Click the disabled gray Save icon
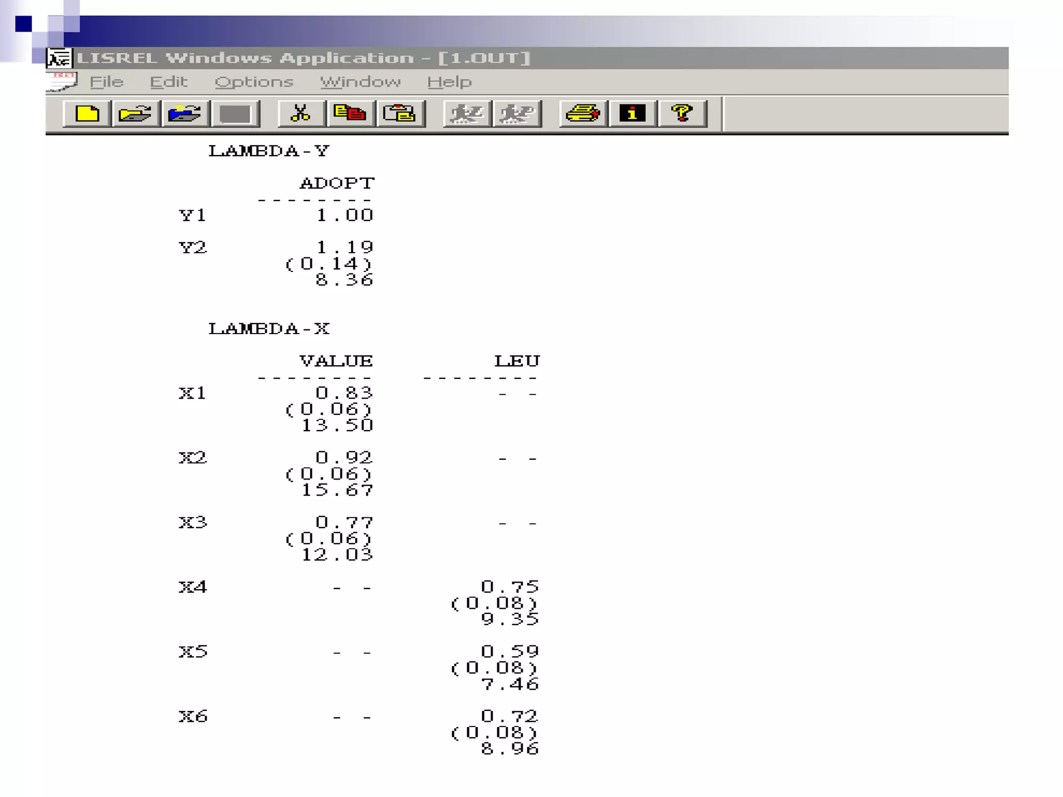This screenshot has height=797, width=1063. [235, 114]
